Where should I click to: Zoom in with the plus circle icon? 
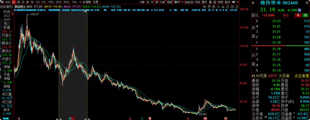(x=232, y=7)
